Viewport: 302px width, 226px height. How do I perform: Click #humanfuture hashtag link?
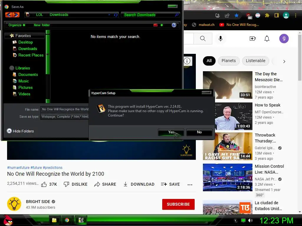18,167
